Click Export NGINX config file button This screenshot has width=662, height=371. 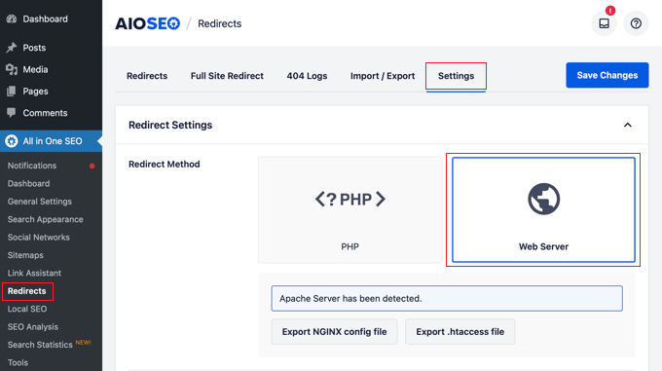(x=334, y=332)
